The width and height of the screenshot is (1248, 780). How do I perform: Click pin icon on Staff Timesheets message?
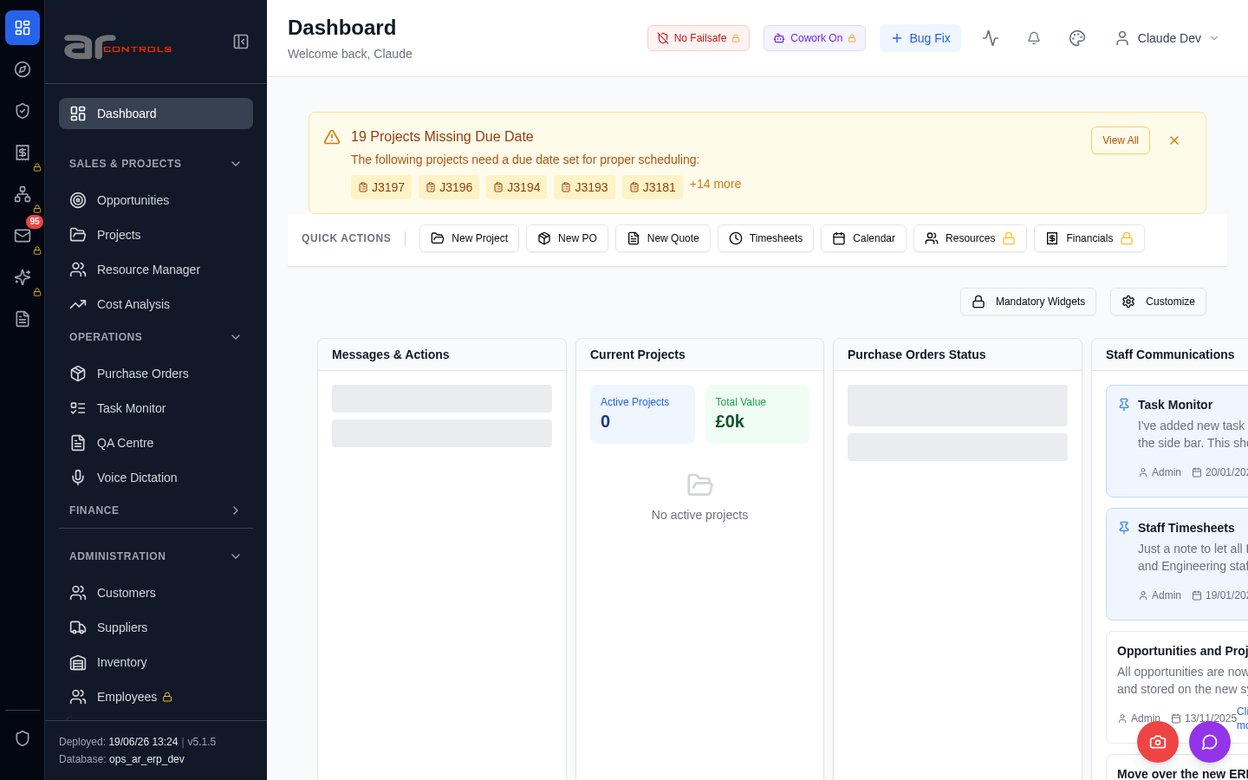[x=1124, y=528]
